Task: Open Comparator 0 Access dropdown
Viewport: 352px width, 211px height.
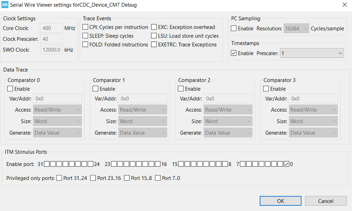Action: (x=57, y=110)
